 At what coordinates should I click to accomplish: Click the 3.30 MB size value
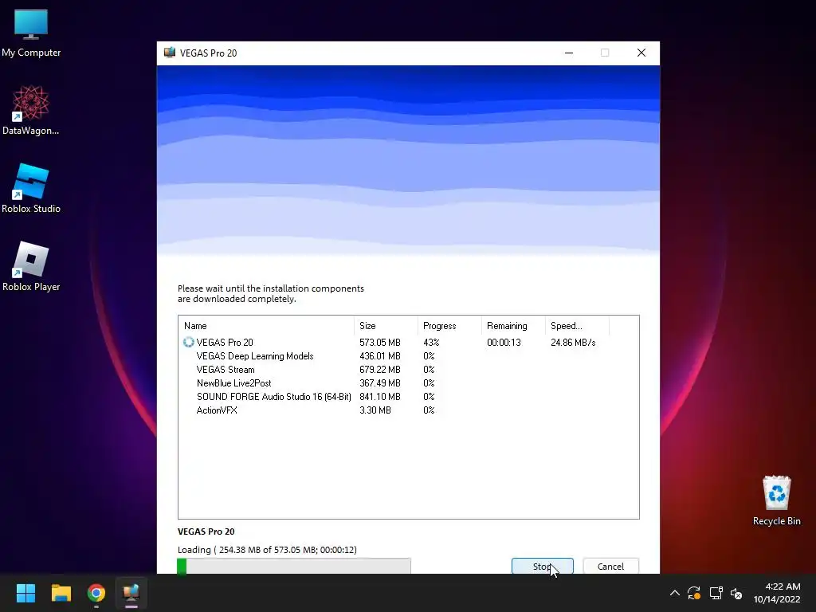[375, 410]
